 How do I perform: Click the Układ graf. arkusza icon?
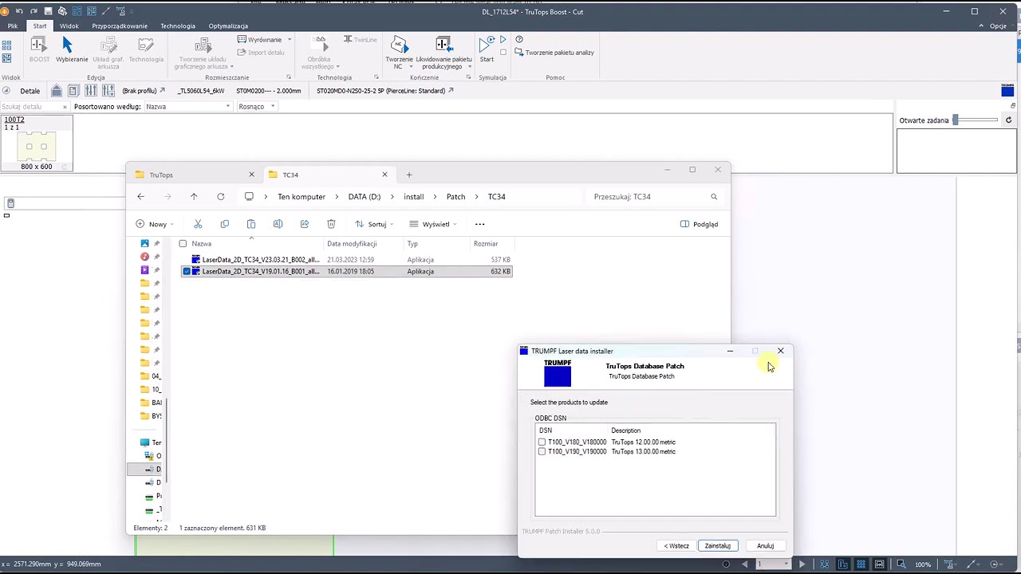pos(108,45)
